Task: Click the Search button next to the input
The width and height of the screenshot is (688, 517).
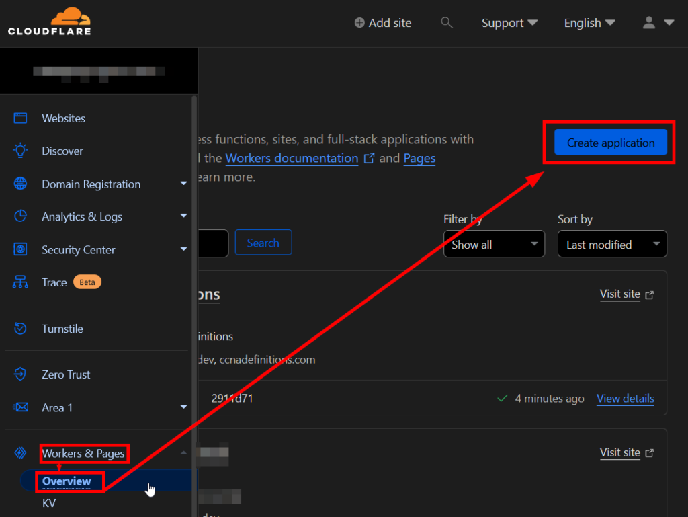Action: point(263,243)
